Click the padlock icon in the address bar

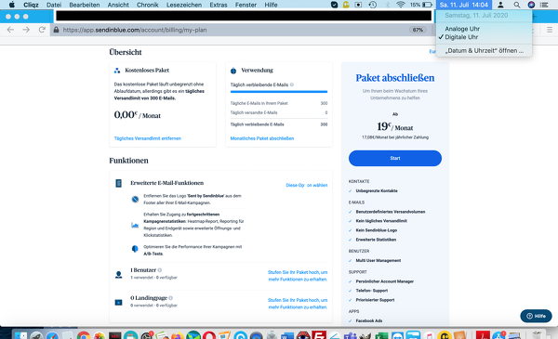[56, 30]
